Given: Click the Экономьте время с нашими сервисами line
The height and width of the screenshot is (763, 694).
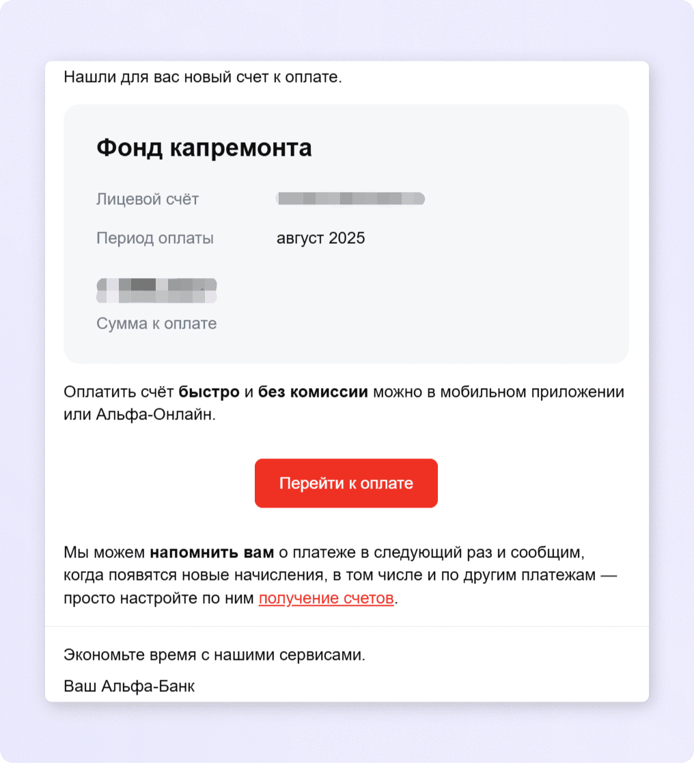Looking at the screenshot, I should (214, 655).
